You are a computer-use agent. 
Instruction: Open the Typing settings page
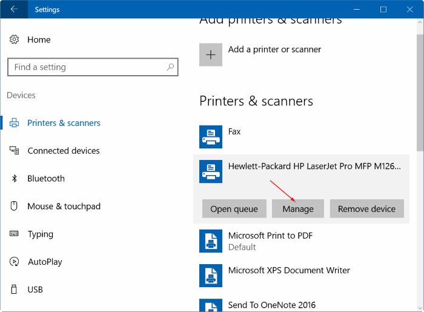pyautogui.click(x=40, y=234)
